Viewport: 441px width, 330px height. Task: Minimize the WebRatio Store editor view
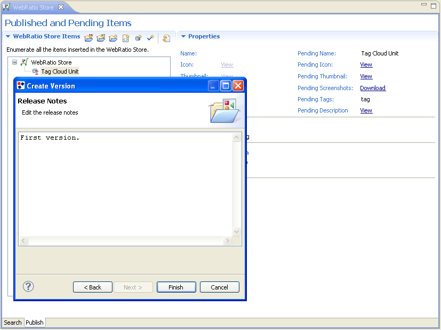pos(424,5)
